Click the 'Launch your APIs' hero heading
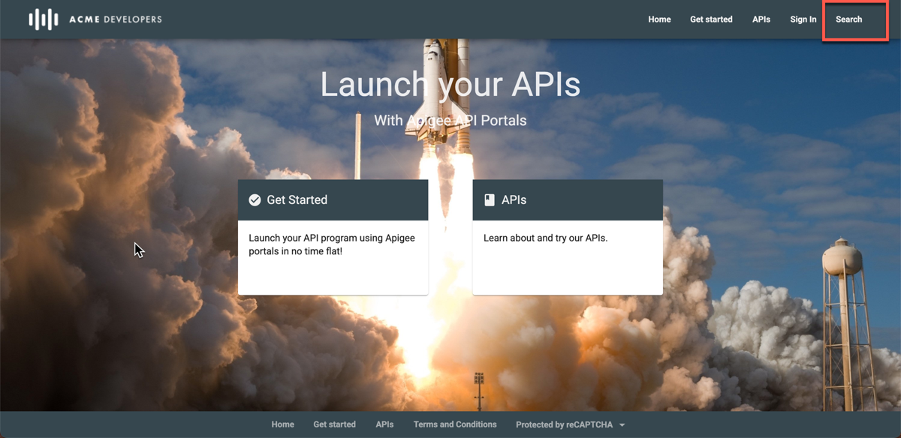Screen dimensions: 901x438 [450, 85]
